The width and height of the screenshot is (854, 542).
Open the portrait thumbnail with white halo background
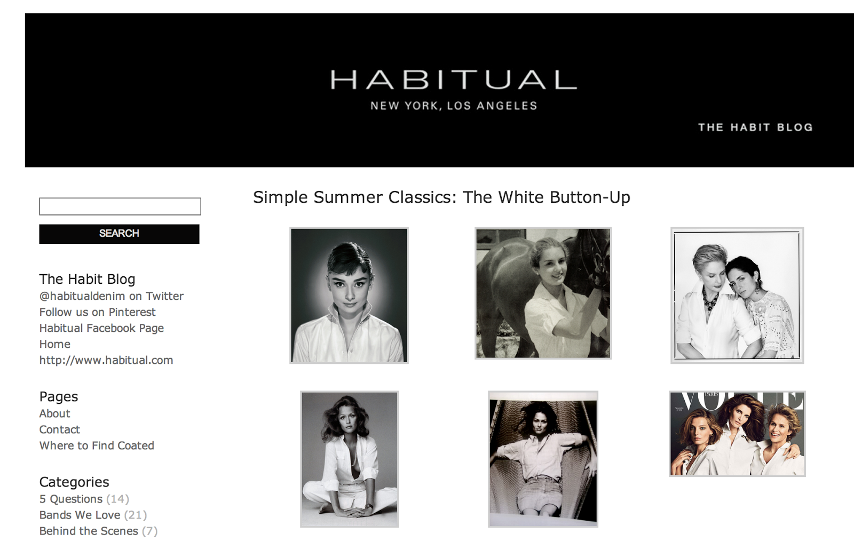click(349, 296)
